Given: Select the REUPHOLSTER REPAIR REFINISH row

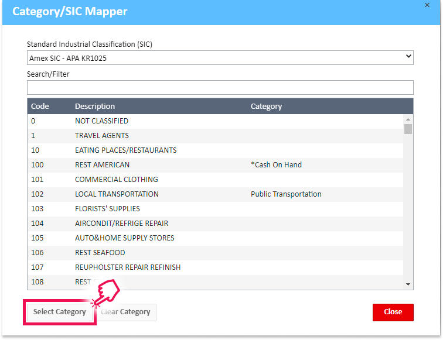Looking at the screenshot, I should point(127,267).
